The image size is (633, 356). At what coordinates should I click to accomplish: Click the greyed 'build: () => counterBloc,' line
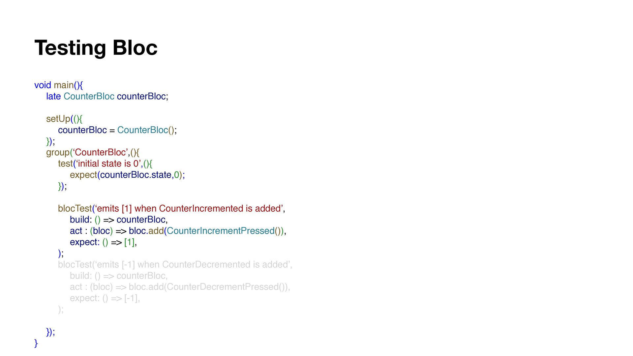coord(119,276)
